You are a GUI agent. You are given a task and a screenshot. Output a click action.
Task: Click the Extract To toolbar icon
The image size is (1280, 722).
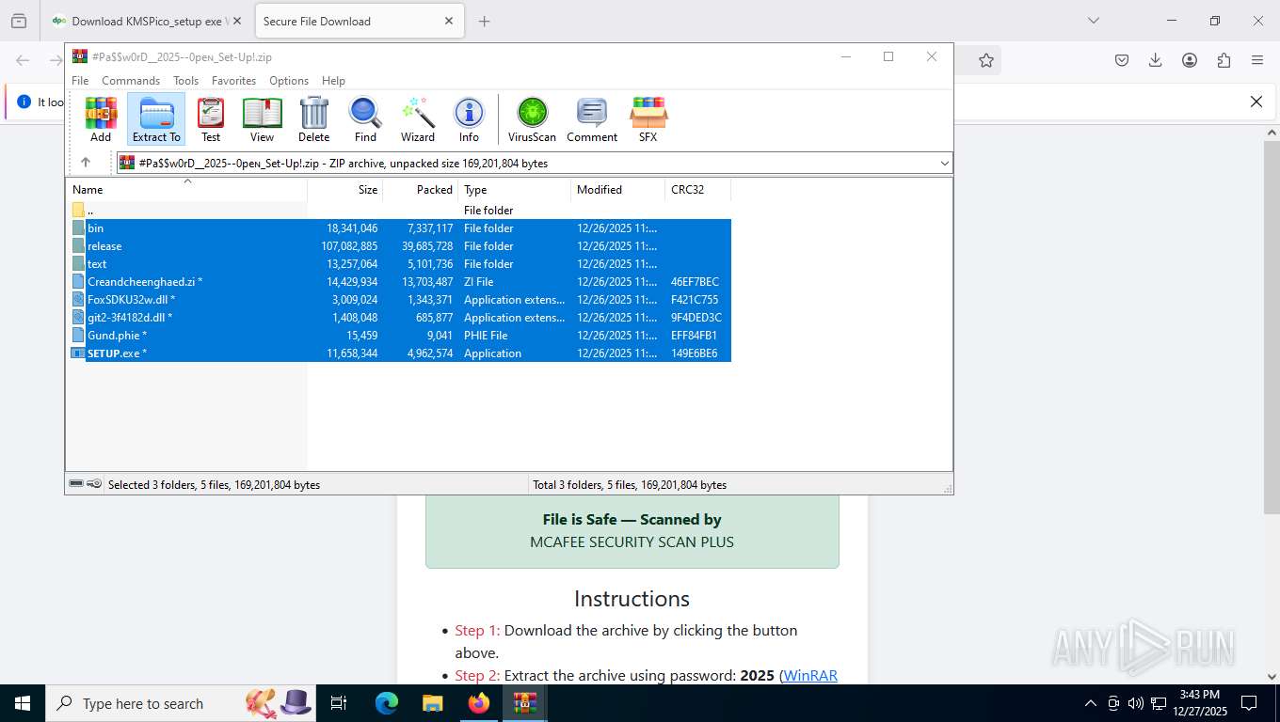click(x=156, y=119)
